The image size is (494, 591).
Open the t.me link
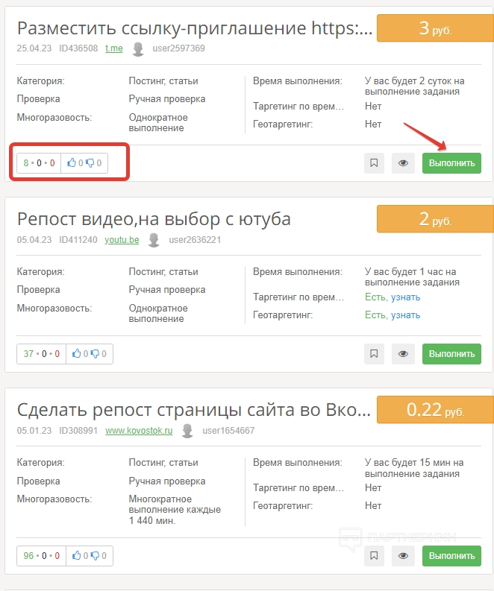[x=113, y=49]
